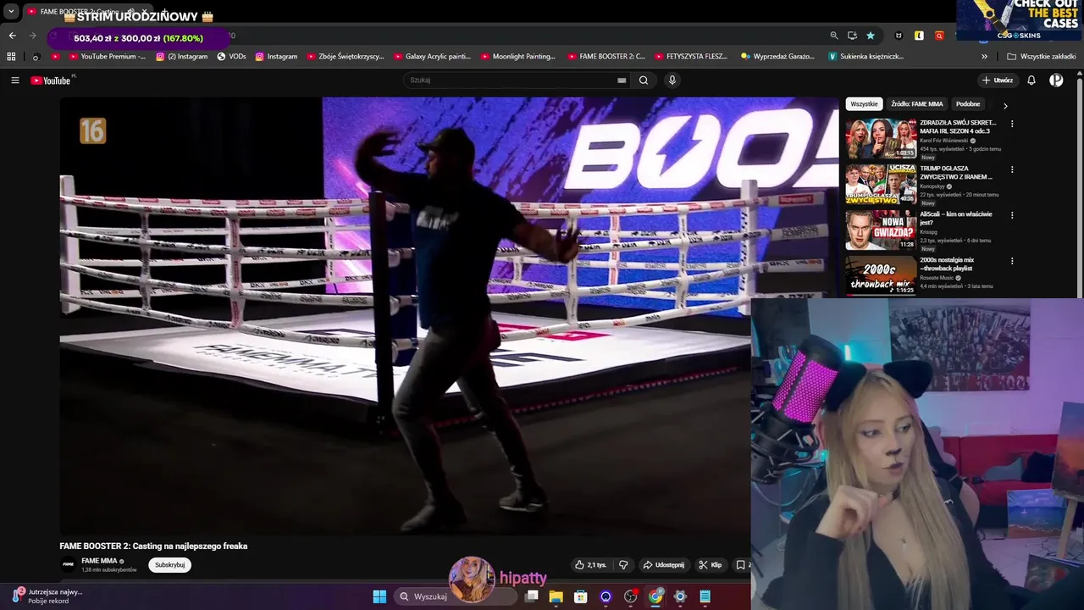Viewport: 1084px width, 610px height.
Task: Open the YouTube hamburger guide menu
Action: pyautogui.click(x=14, y=80)
